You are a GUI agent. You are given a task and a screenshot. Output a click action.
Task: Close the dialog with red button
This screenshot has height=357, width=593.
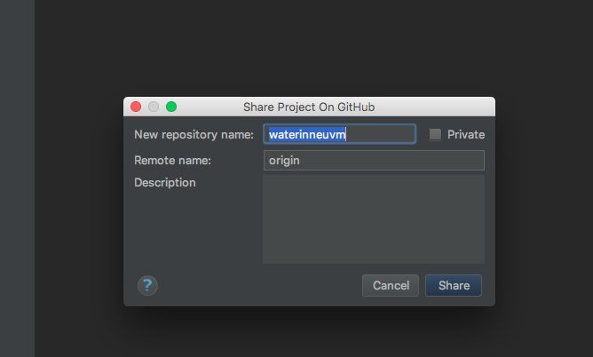pos(136,107)
